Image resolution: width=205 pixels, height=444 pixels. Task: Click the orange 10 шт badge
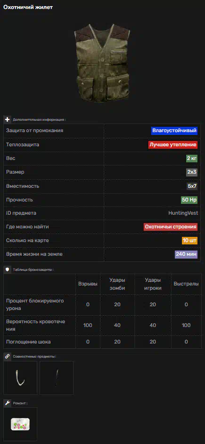click(189, 241)
